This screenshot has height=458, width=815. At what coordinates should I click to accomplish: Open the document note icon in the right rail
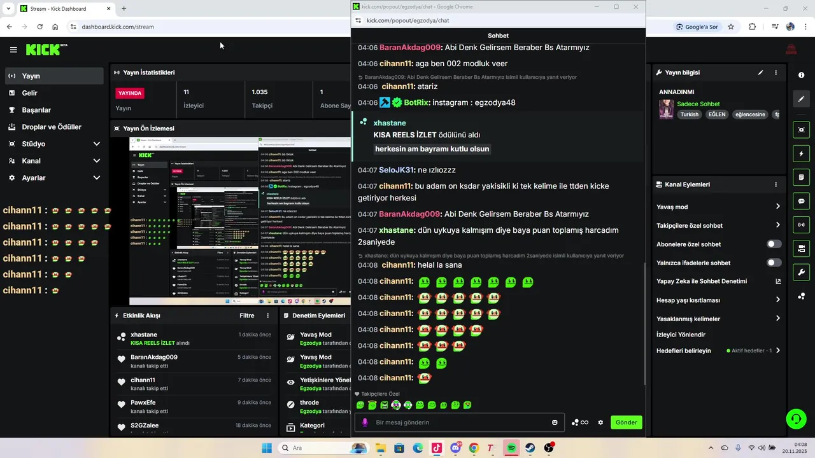(801, 177)
